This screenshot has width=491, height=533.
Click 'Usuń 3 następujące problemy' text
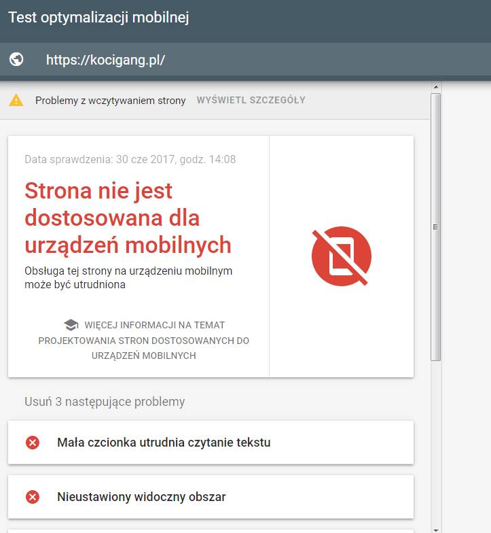point(105,402)
